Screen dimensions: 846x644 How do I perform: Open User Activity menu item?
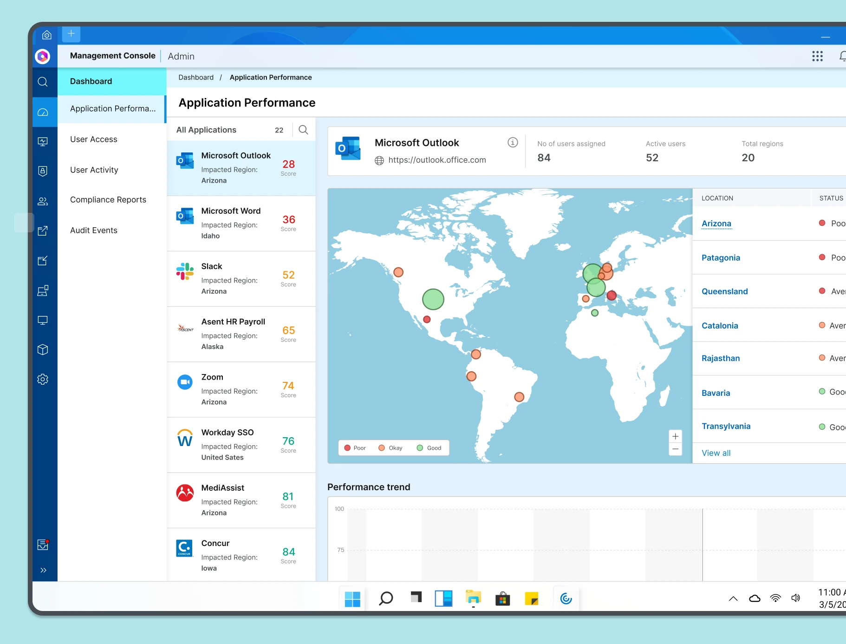pyautogui.click(x=94, y=170)
